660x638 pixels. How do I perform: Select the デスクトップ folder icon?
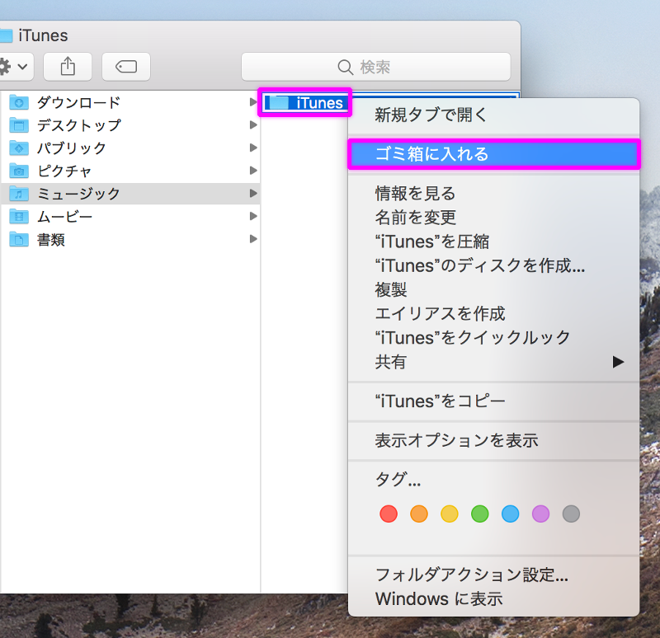(x=19, y=125)
